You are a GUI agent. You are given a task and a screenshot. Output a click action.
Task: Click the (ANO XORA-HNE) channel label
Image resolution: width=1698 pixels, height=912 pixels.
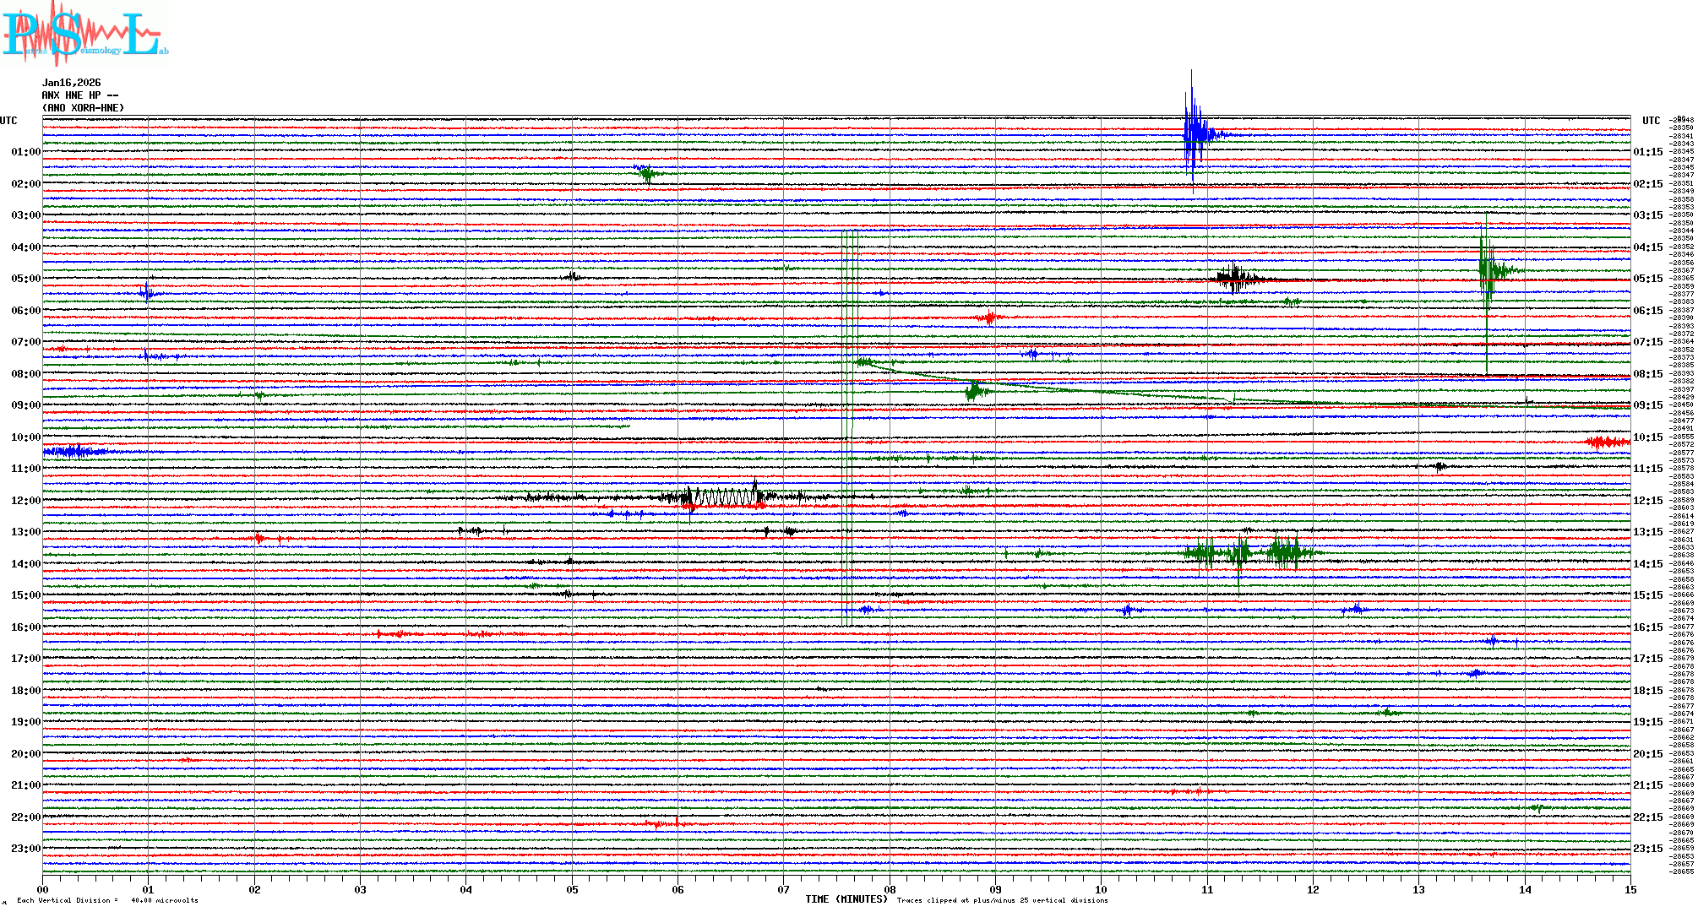pyautogui.click(x=83, y=108)
